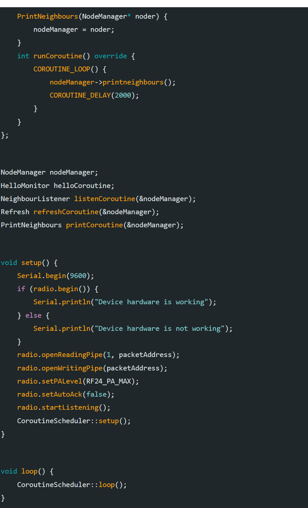Select the else keyword

point(33,315)
